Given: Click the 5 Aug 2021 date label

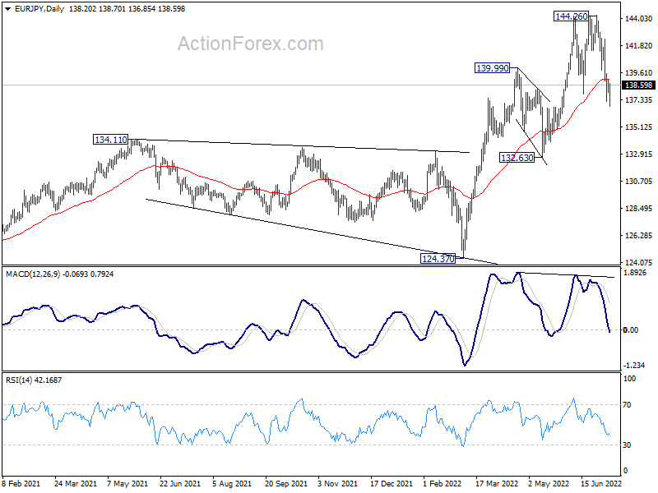Looking at the screenshot, I should [x=232, y=483].
